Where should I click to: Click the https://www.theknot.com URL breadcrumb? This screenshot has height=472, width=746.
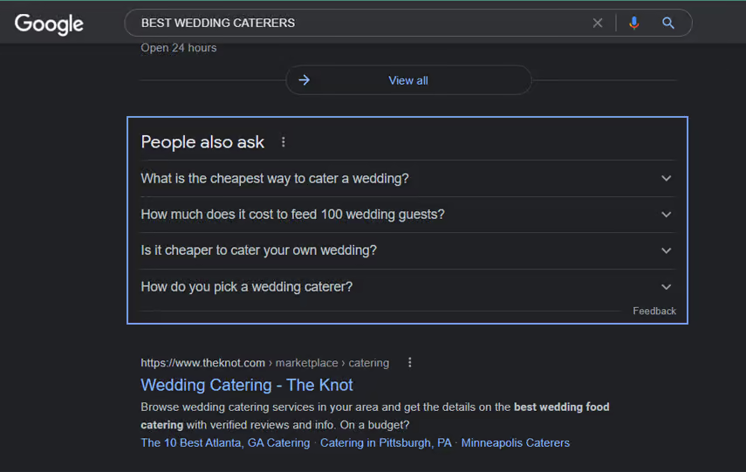[264, 363]
